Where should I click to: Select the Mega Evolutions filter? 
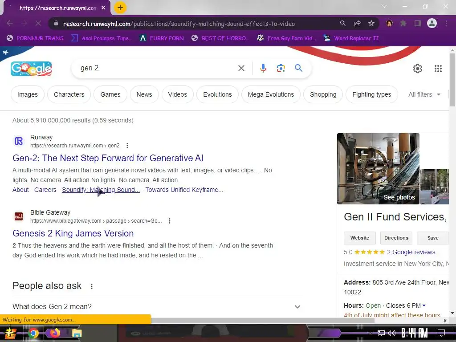tap(271, 94)
